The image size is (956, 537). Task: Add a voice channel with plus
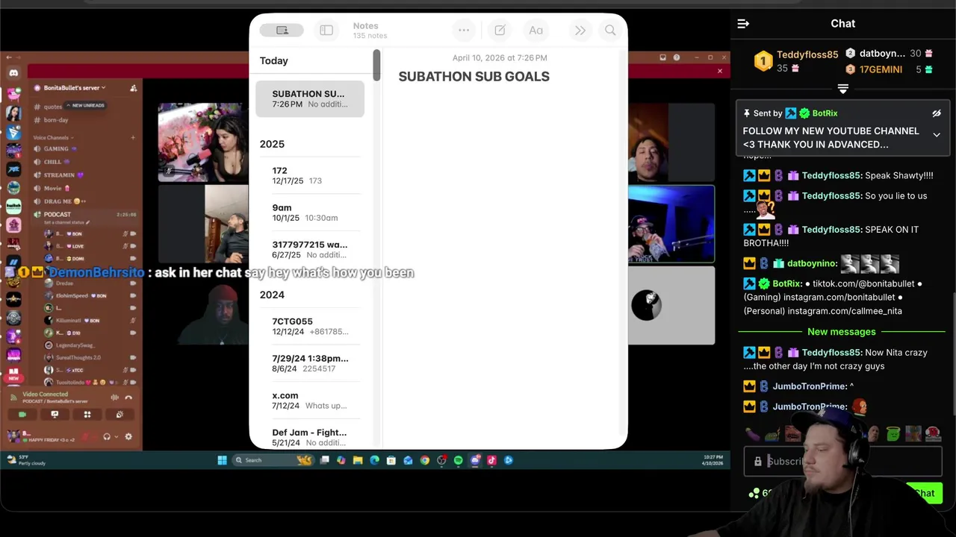coord(133,137)
